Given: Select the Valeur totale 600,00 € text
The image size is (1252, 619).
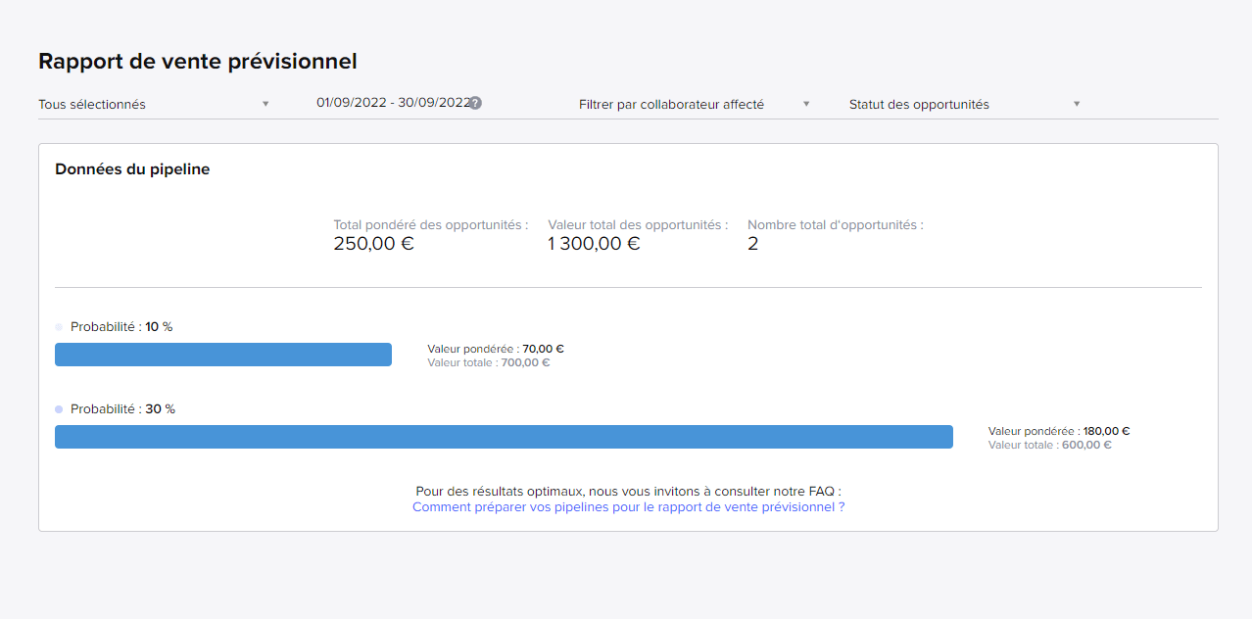Looking at the screenshot, I should click(1049, 445).
